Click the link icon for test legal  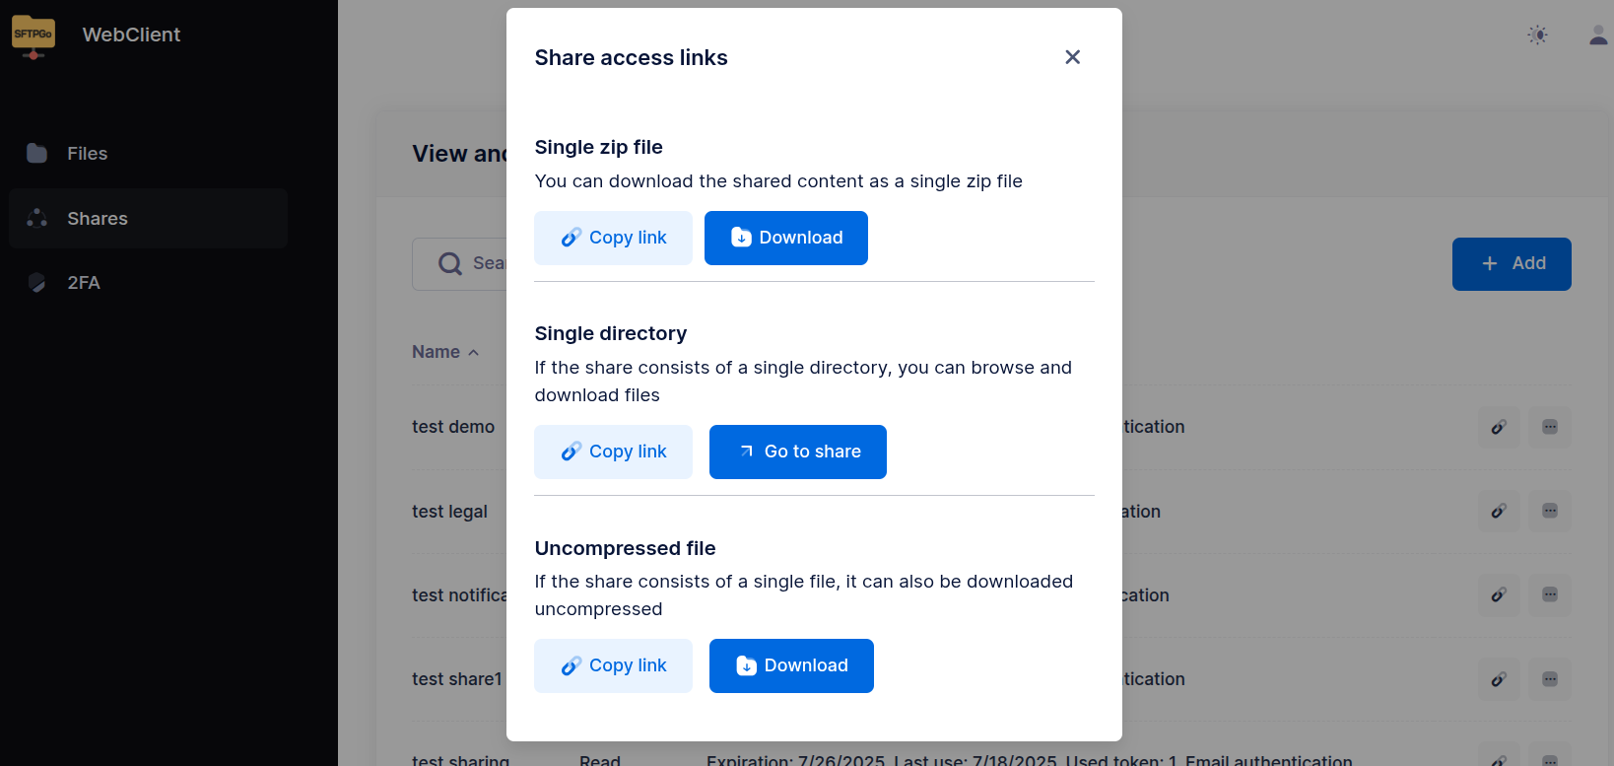pos(1499,511)
